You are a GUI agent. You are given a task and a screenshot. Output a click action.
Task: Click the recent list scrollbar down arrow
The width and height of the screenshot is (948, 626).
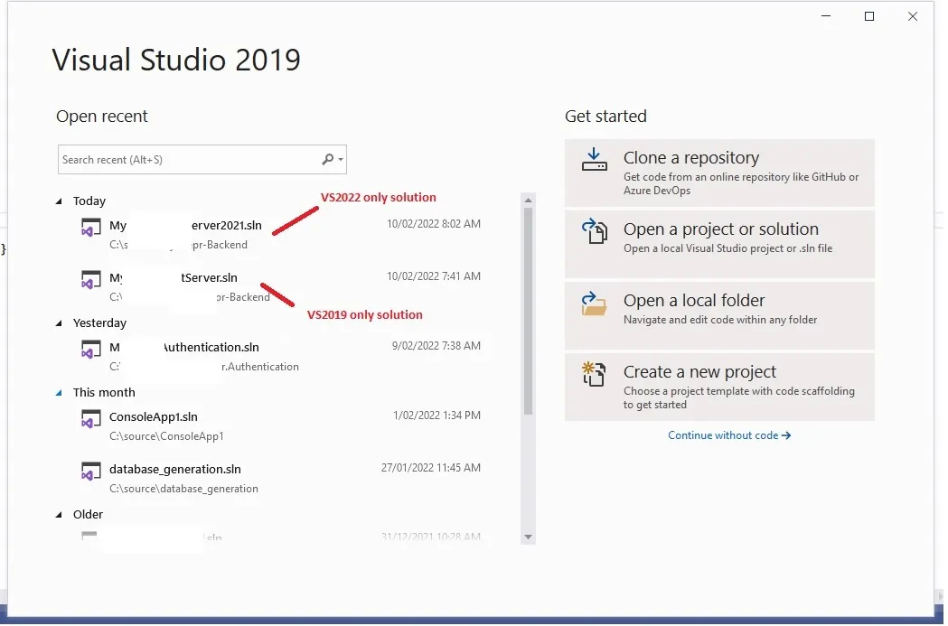tap(528, 537)
